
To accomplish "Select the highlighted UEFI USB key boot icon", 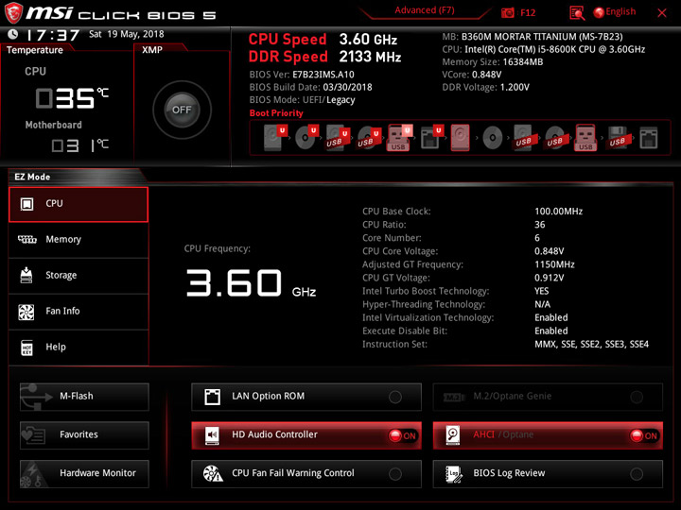I will (x=399, y=138).
